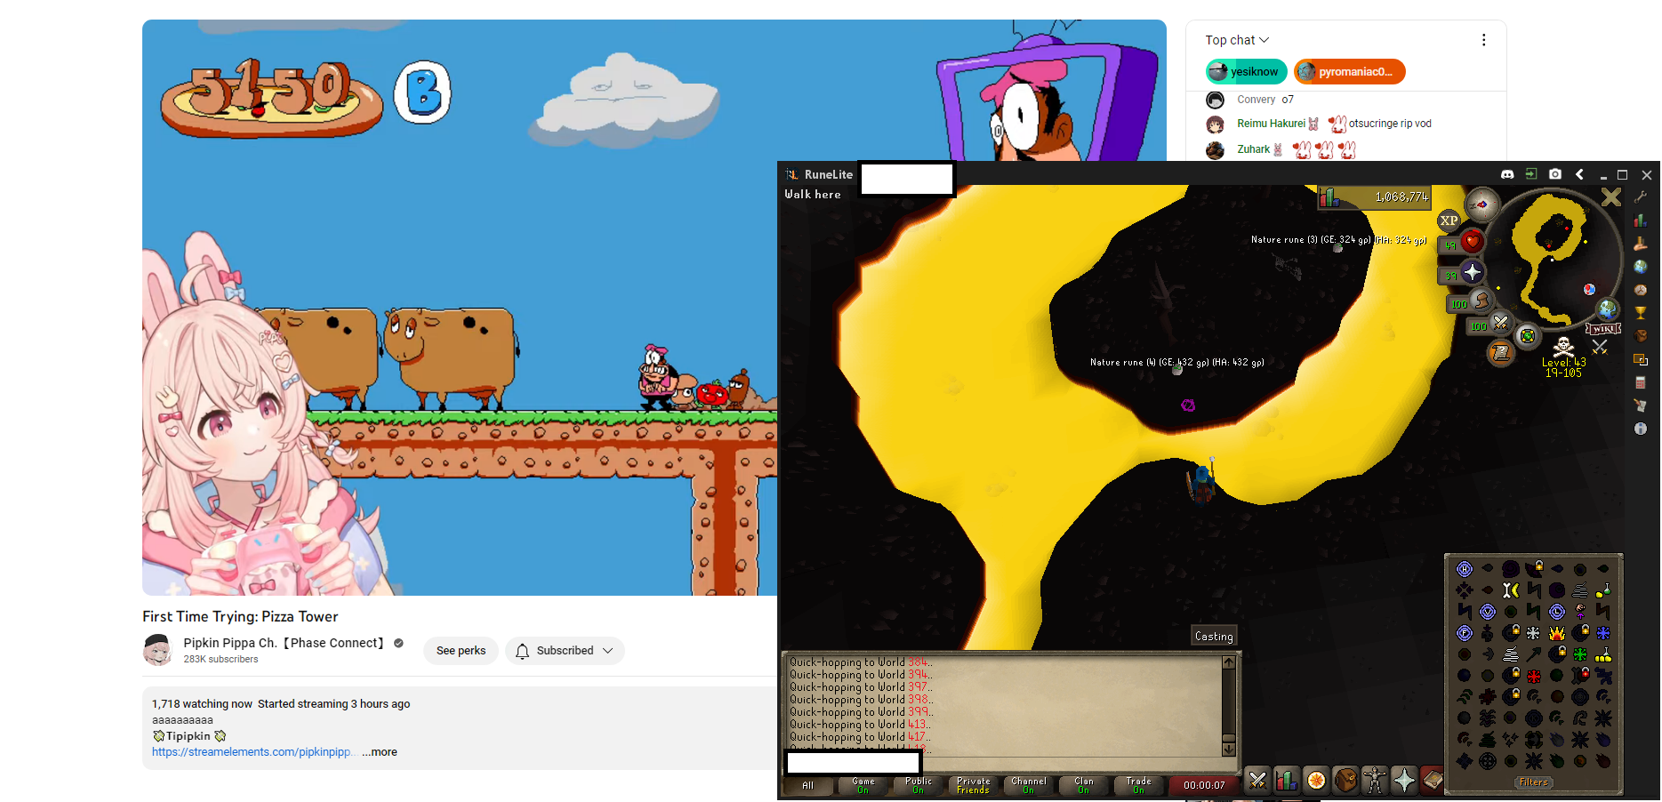Click the hitpoints heart orb
Viewport: 1662px width, 802px height.
(x=1473, y=241)
